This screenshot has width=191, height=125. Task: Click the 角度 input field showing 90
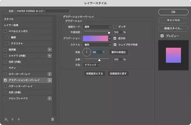point(97,52)
